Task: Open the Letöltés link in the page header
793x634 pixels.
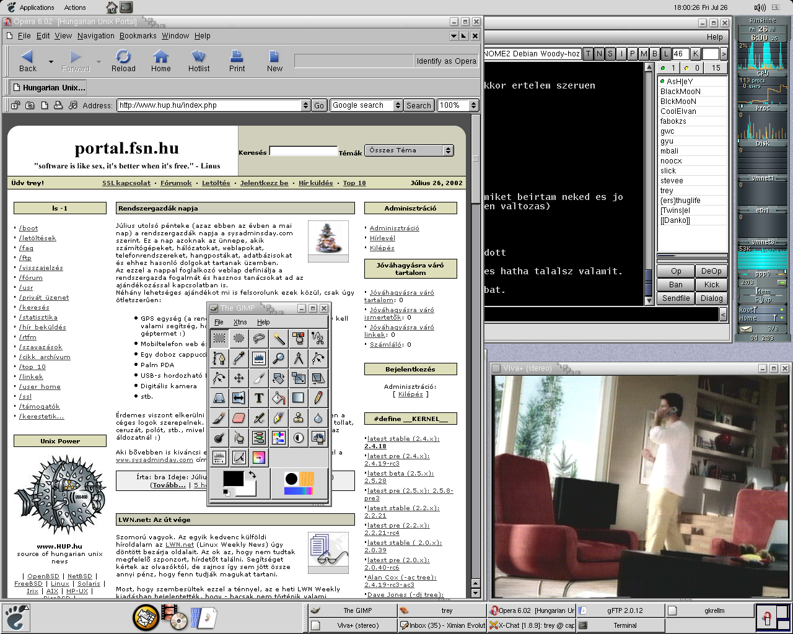Action: tap(216, 183)
